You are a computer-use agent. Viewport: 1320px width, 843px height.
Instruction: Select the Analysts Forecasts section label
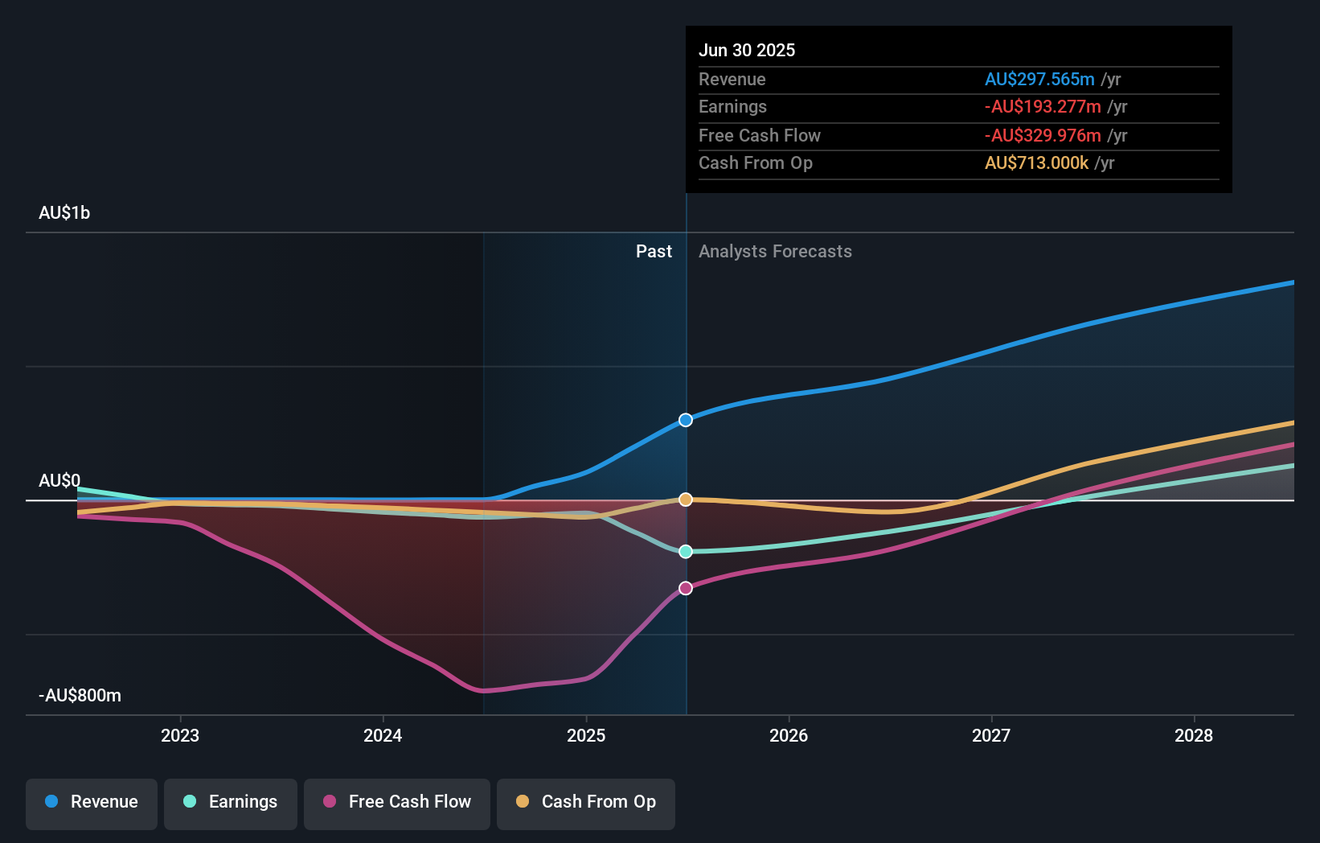774,251
